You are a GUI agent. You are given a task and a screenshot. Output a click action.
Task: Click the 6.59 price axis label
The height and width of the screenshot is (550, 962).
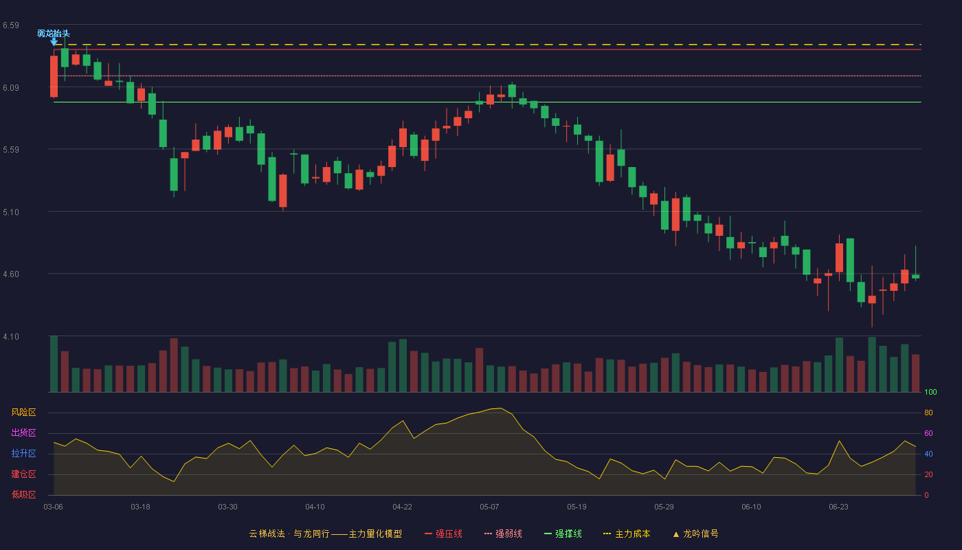pos(10,25)
